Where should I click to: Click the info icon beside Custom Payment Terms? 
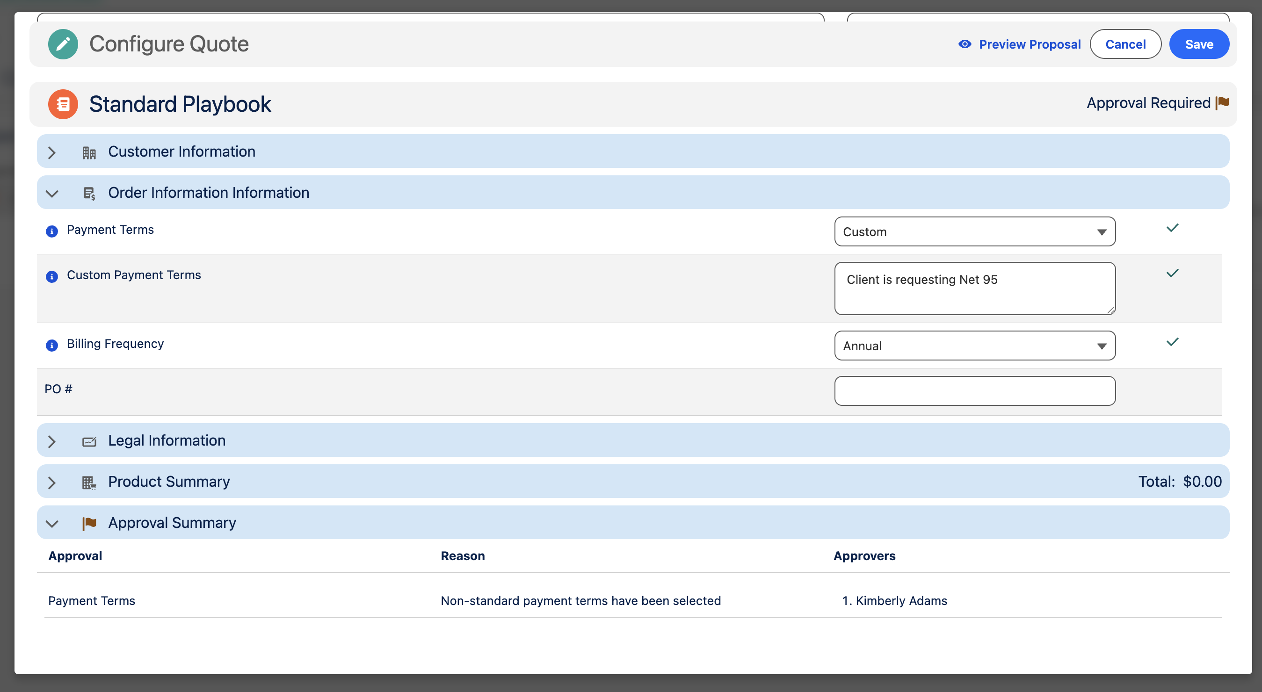pyautogui.click(x=52, y=277)
